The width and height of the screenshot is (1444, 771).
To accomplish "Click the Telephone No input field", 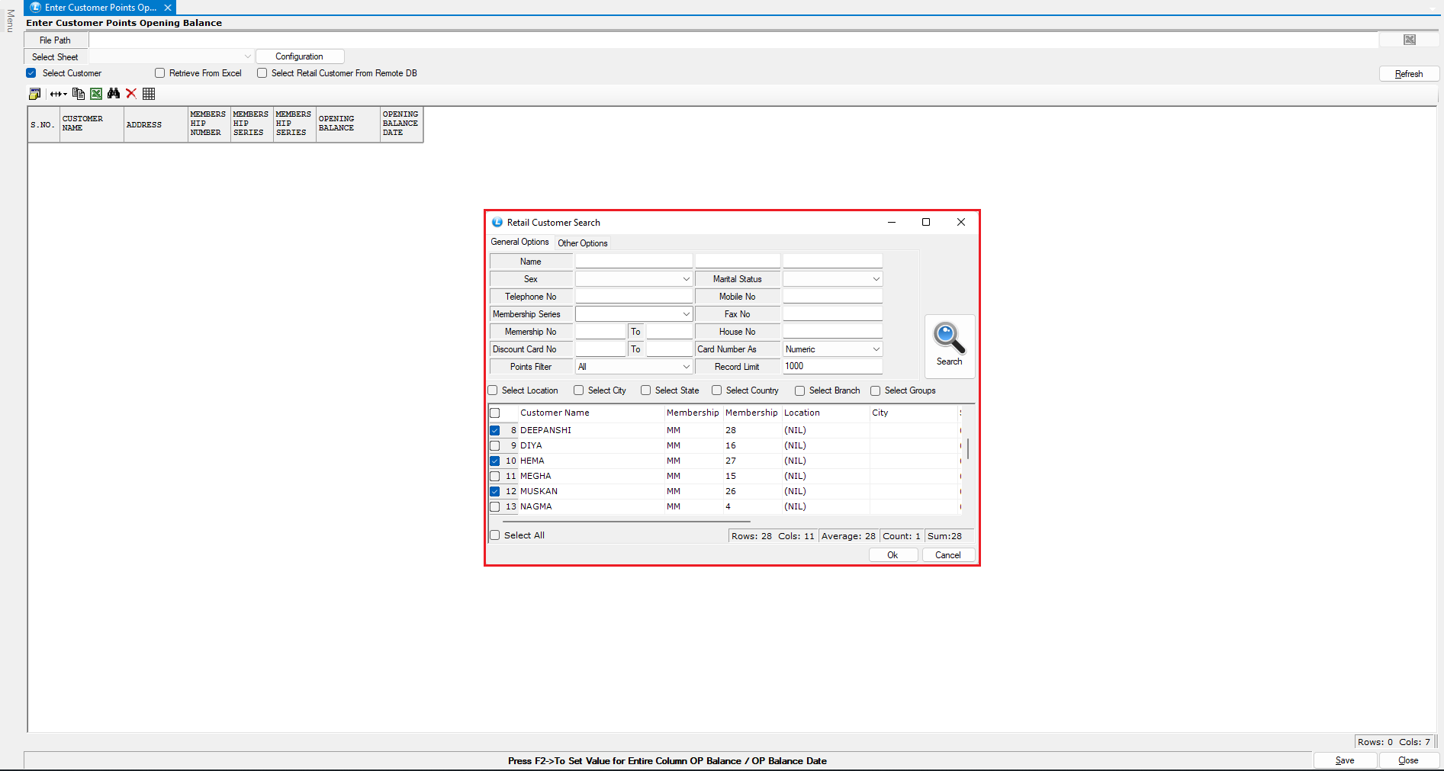I will [633, 297].
